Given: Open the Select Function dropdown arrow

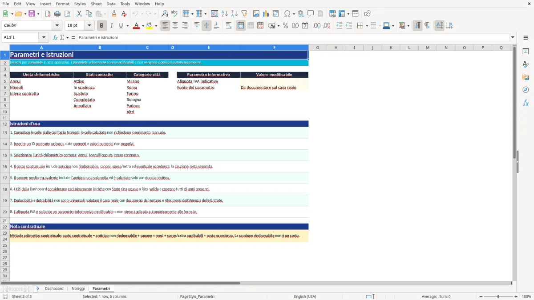Looking at the screenshot, I should [68, 37].
